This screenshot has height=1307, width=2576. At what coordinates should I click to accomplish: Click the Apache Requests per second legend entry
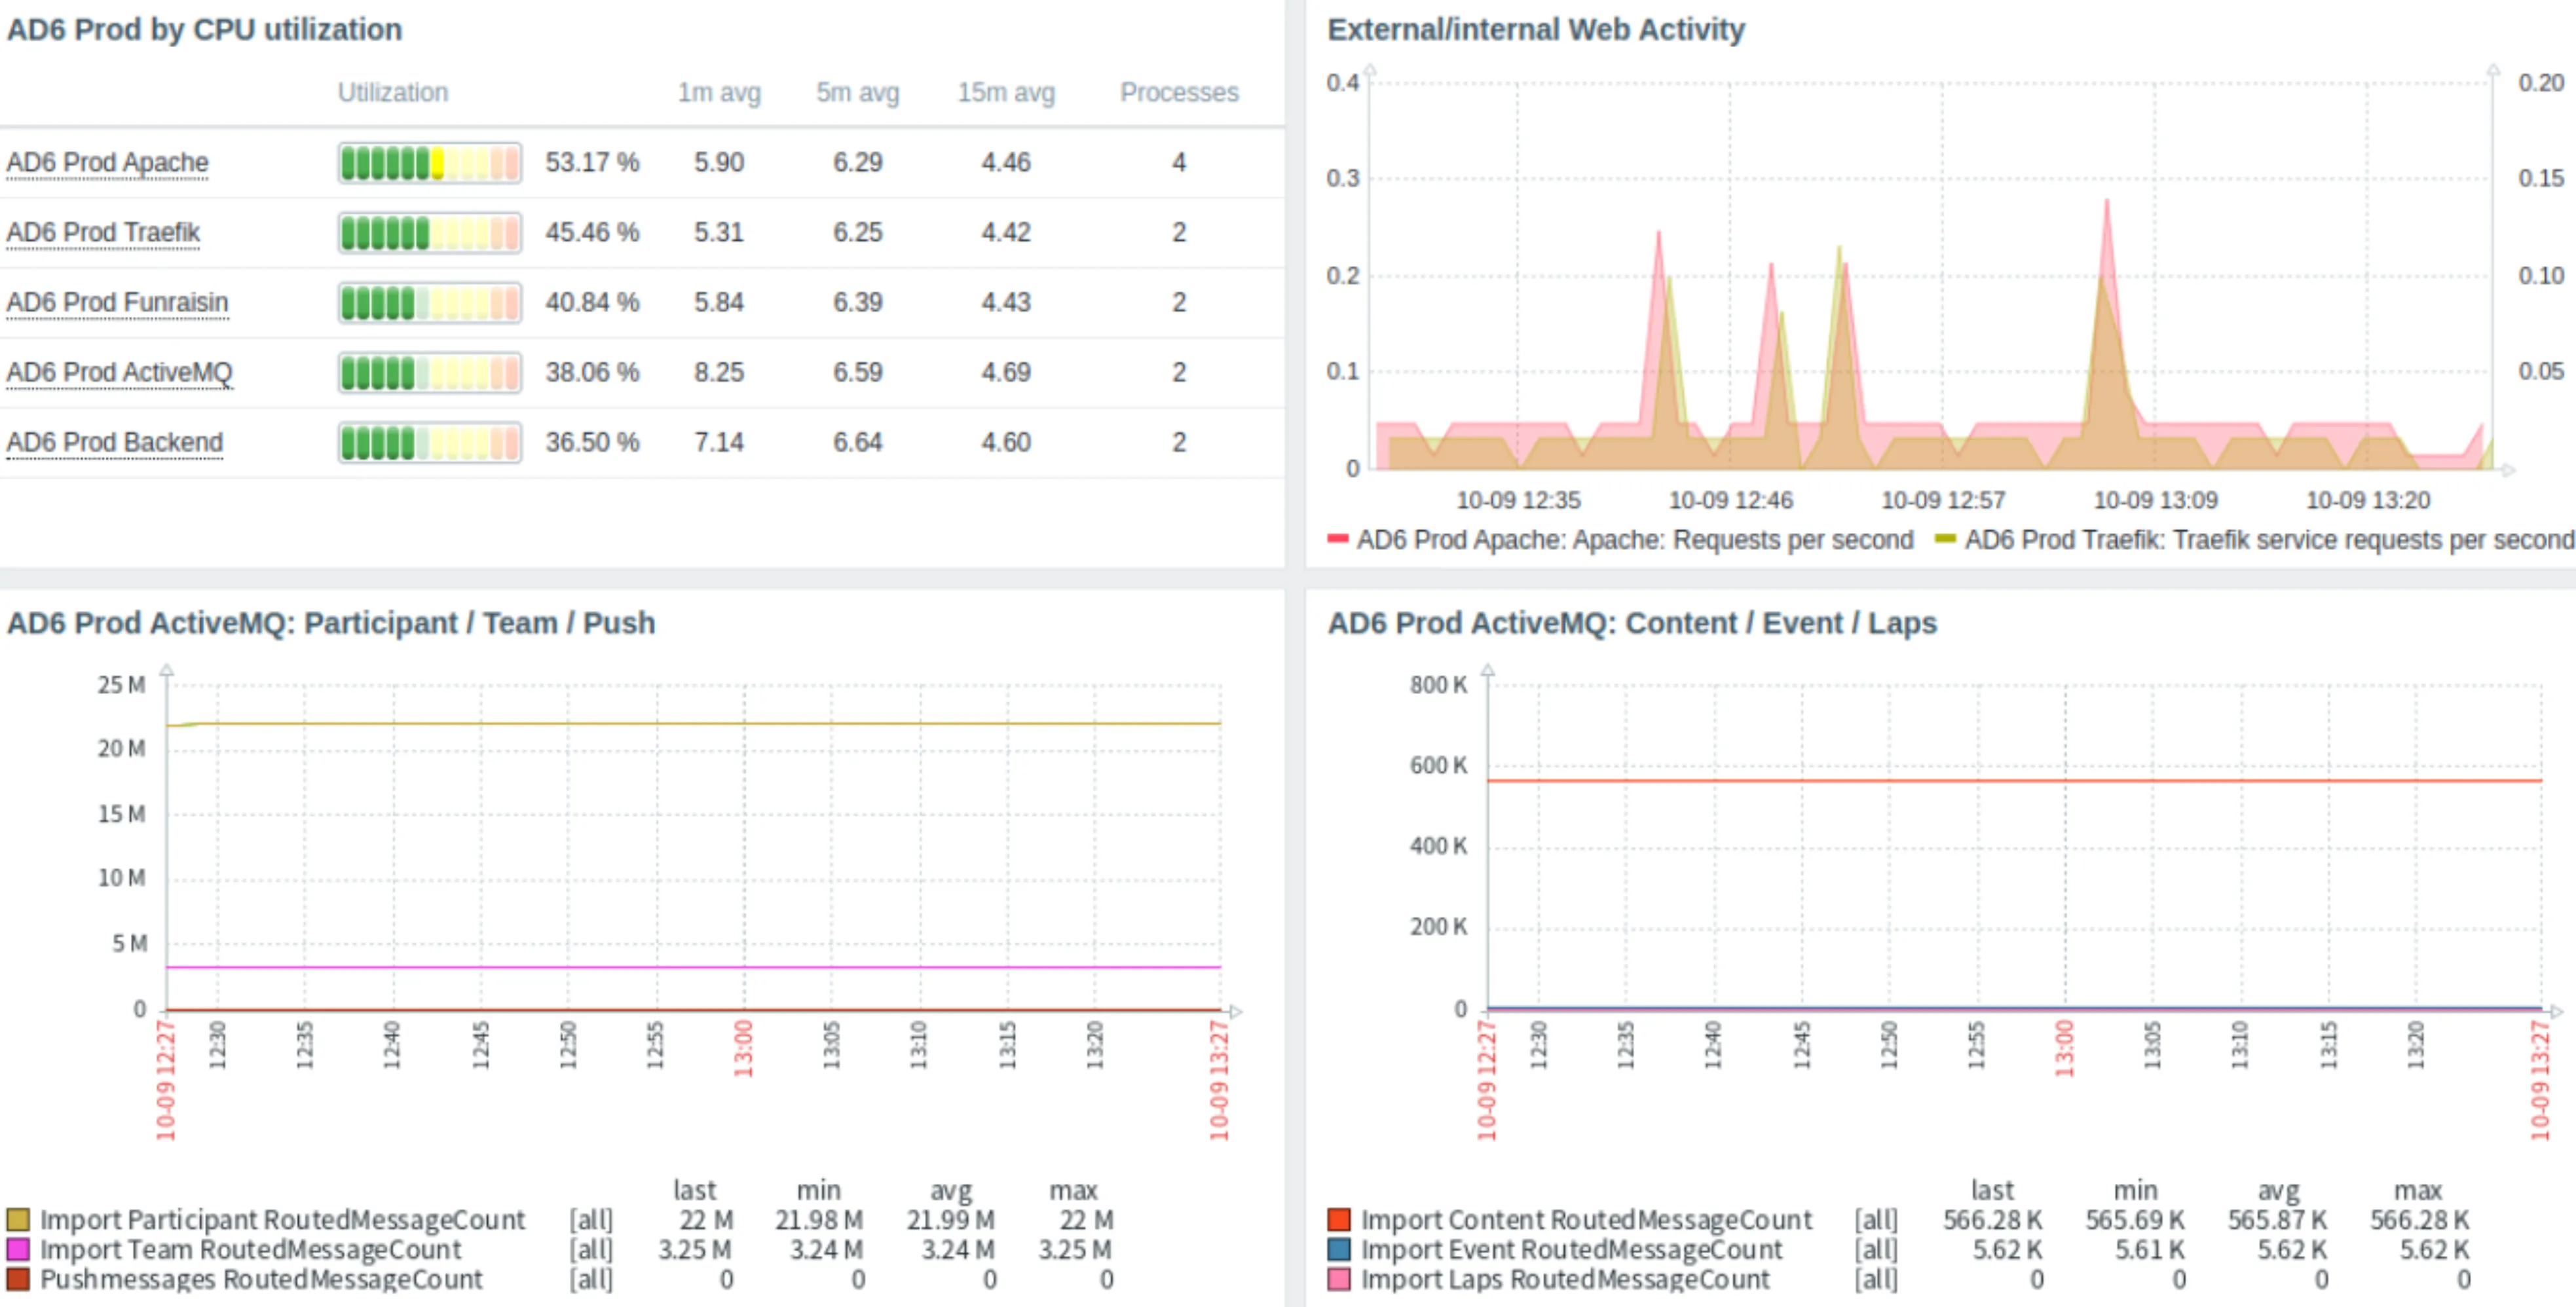[x=1620, y=540]
